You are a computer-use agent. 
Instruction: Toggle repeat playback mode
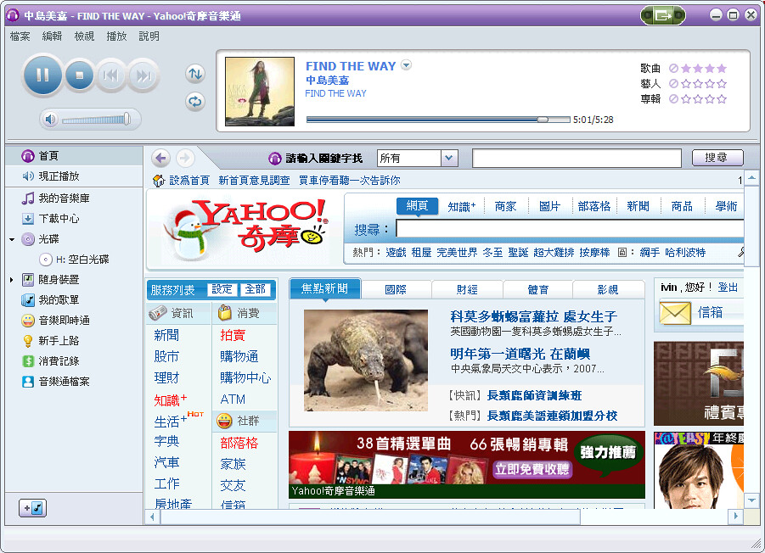[195, 102]
